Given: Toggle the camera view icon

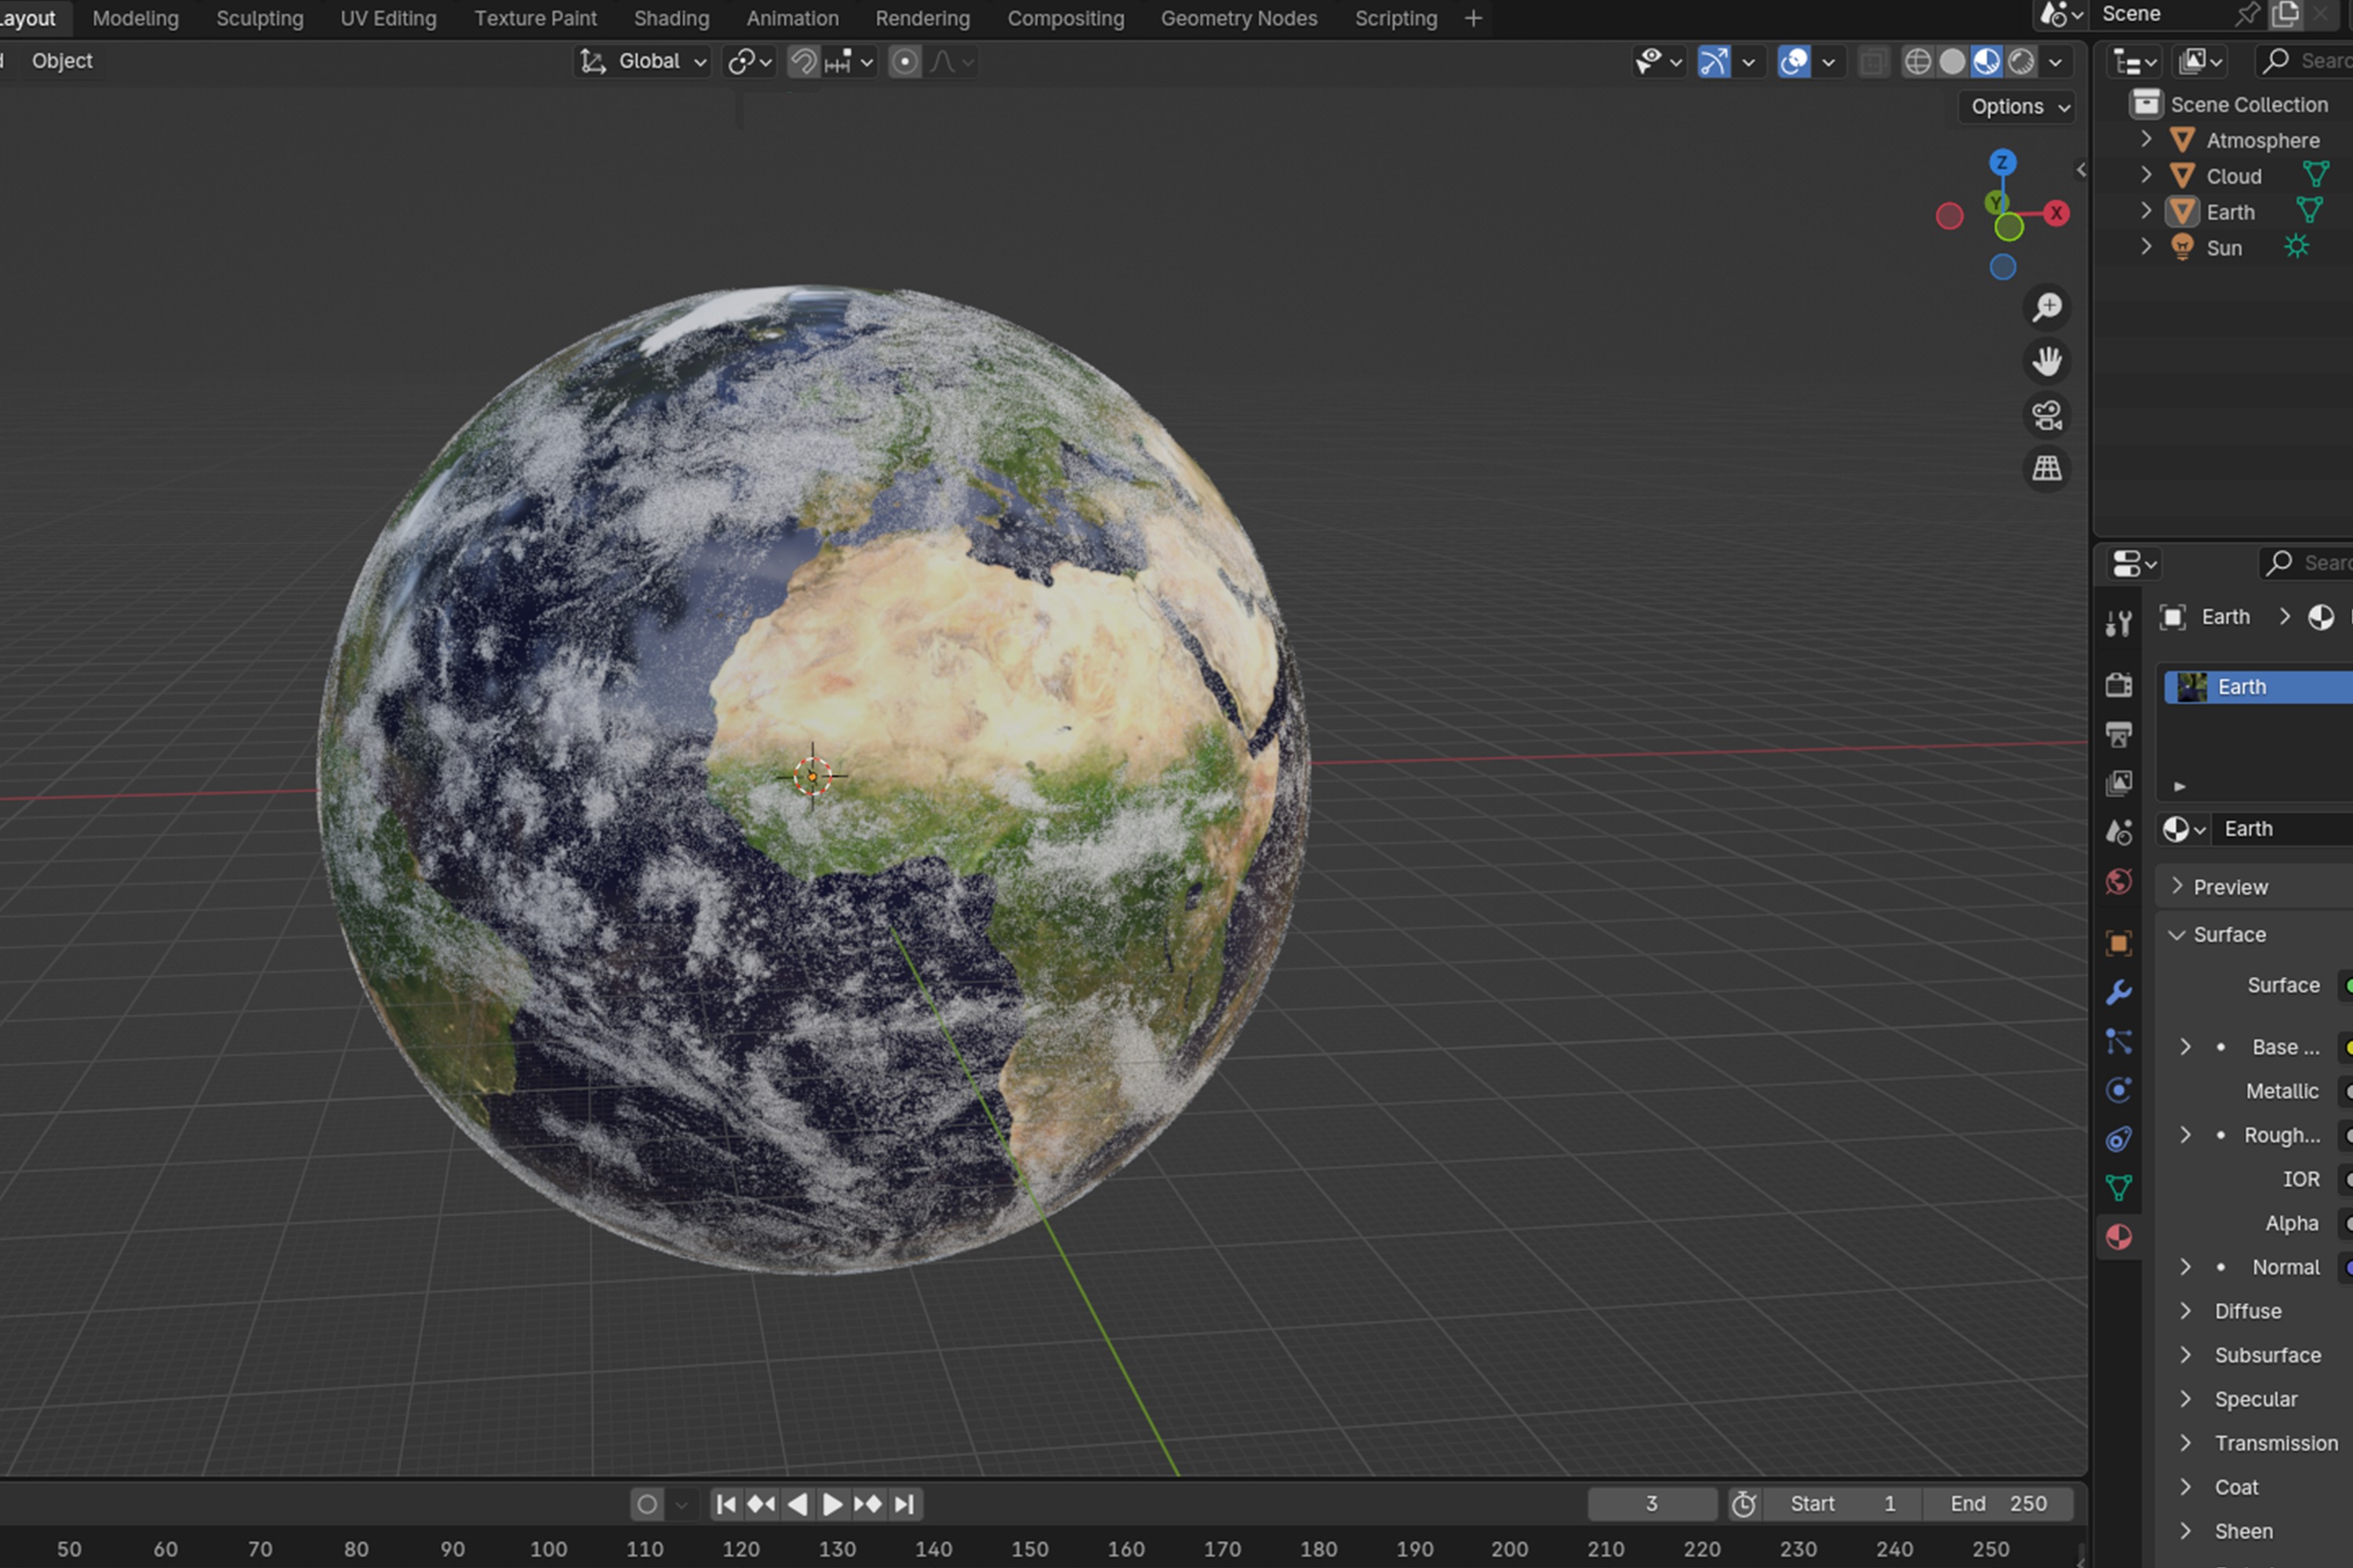Looking at the screenshot, I should point(2047,415).
